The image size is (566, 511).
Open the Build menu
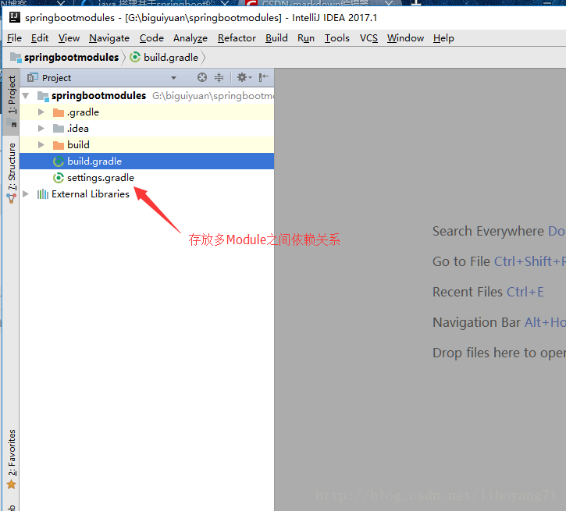pyautogui.click(x=276, y=38)
